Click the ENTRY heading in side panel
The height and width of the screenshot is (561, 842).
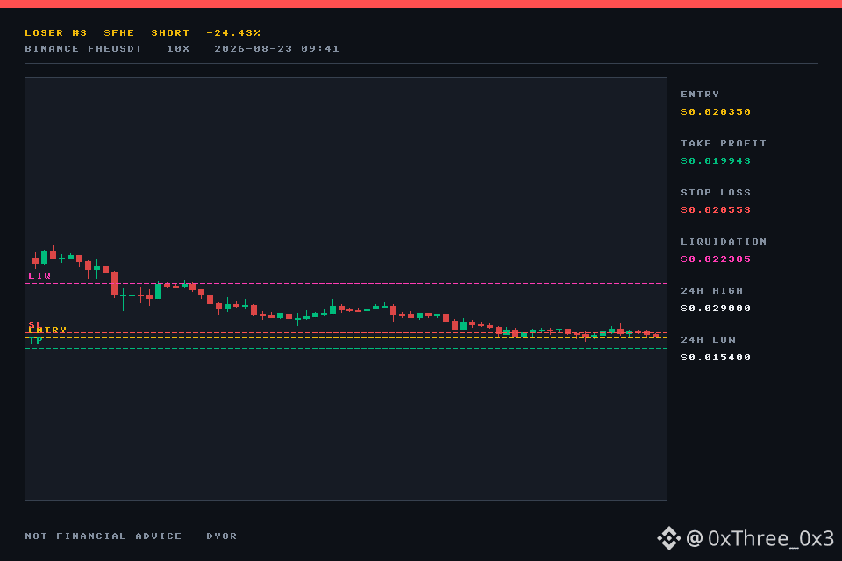pos(700,94)
